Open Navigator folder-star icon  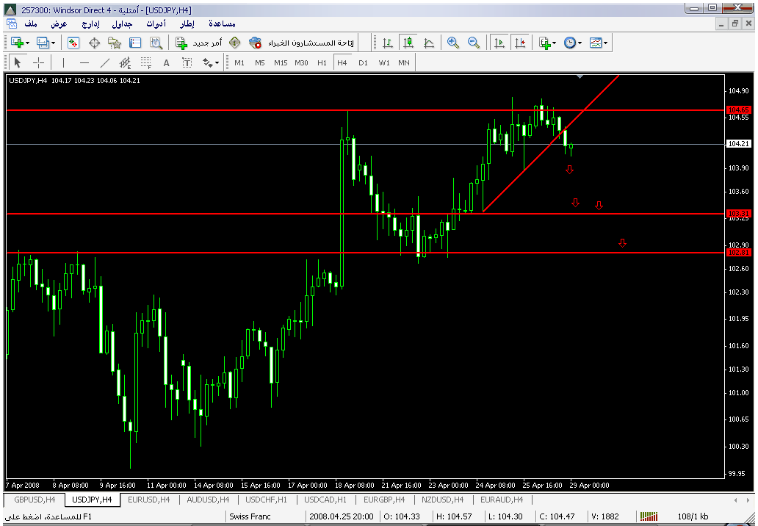pyautogui.click(x=115, y=43)
